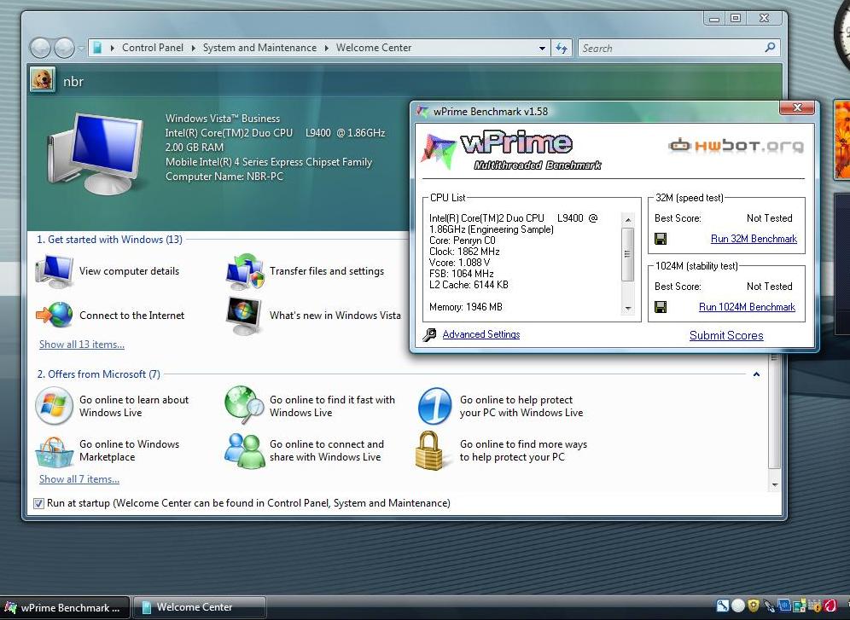Click the 'Computer Name: NBR-PC' text
This screenshot has height=620, width=850.
coord(224,177)
